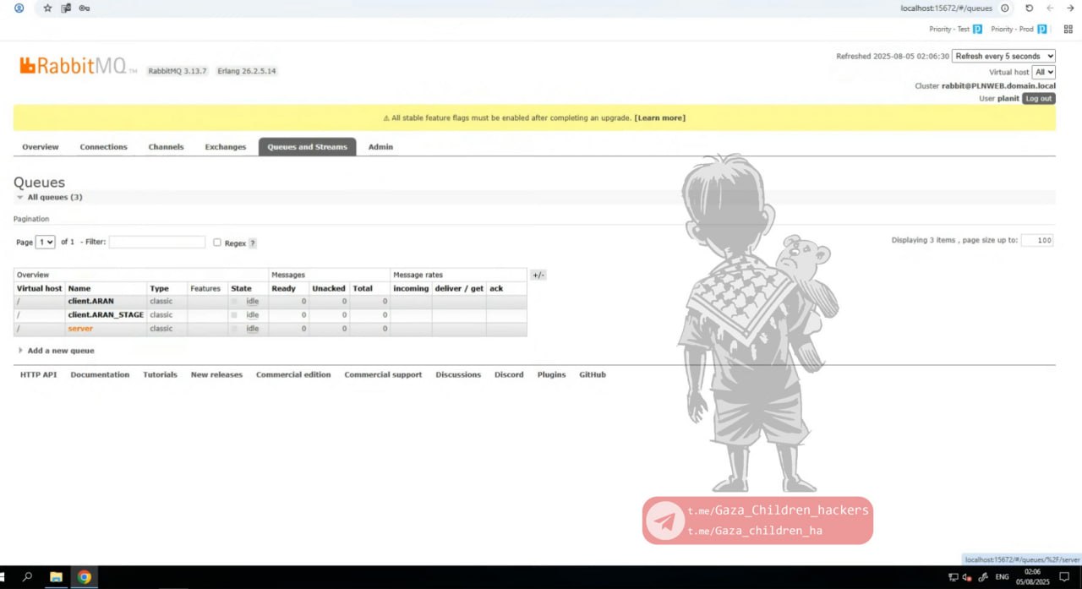Image resolution: width=1082 pixels, height=589 pixels.
Task: Toggle the +/- column visibility button
Action: point(538,275)
